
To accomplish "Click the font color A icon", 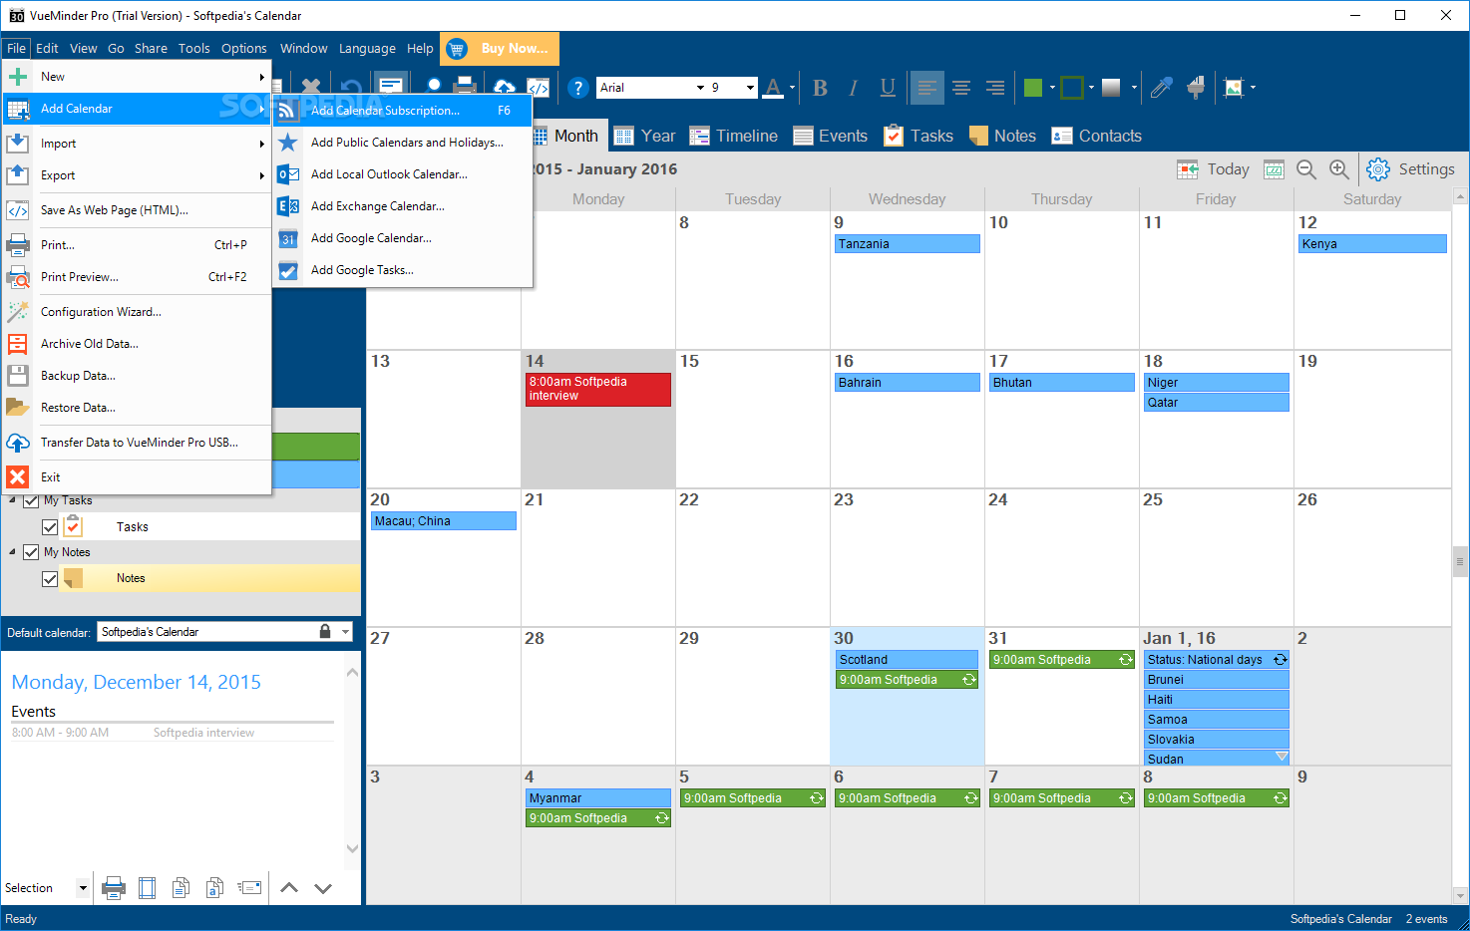I will click(773, 88).
